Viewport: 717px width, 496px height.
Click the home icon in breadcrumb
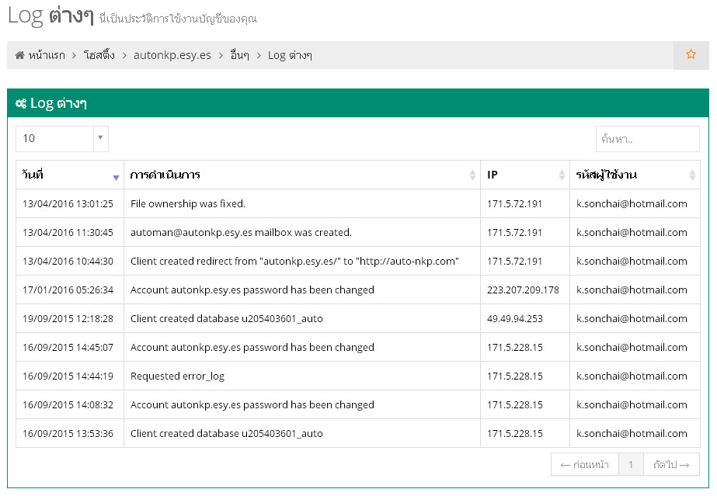tap(19, 55)
